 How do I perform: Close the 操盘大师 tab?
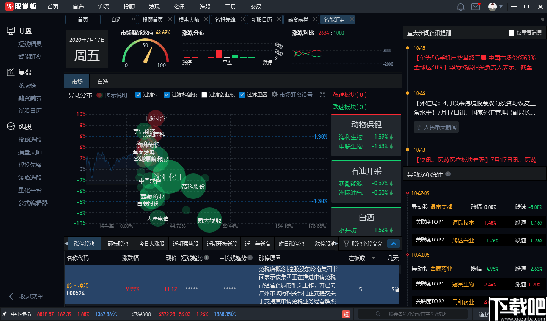[x=206, y=19]
